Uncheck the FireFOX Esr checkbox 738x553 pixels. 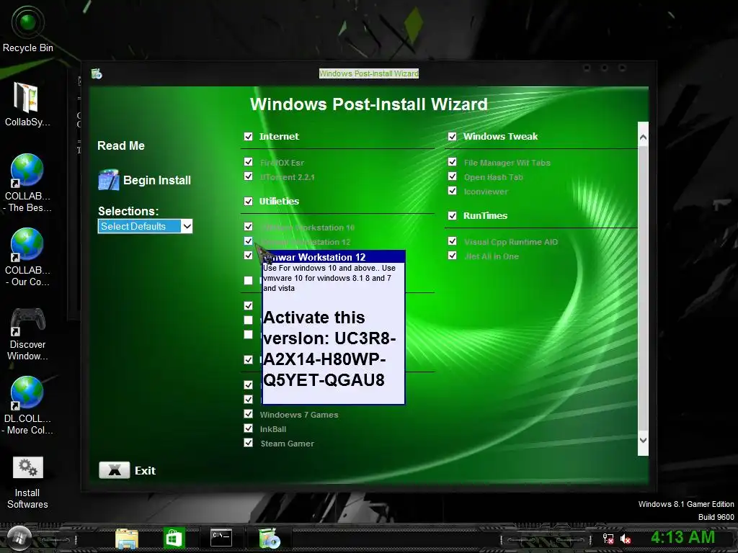click(248, 162)
